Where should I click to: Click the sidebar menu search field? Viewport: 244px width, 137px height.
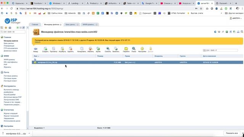click(x=13, y=32)
